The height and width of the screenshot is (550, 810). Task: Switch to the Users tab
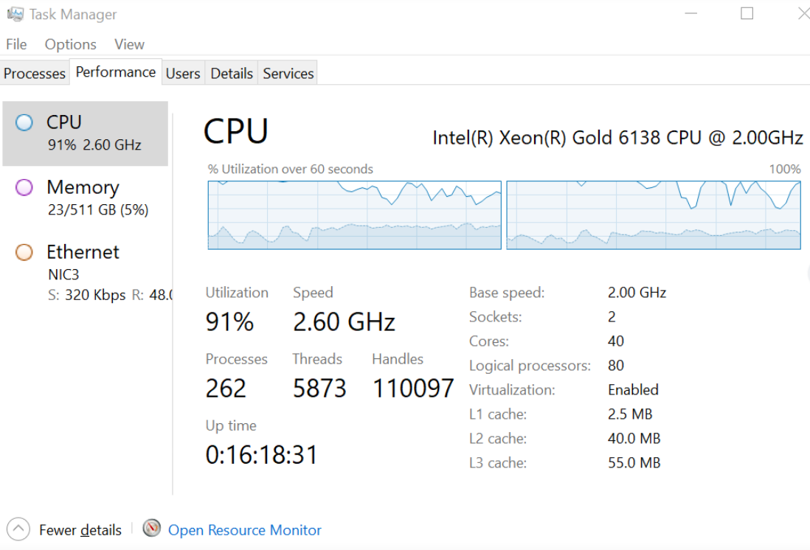(182, 73)
